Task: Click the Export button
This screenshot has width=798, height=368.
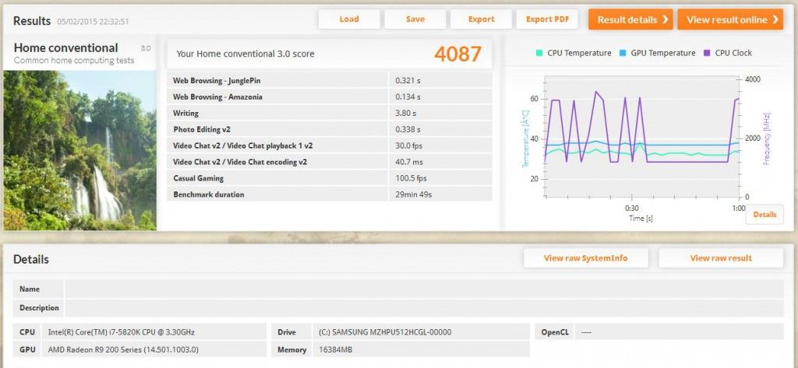Action: click(481, 19)
